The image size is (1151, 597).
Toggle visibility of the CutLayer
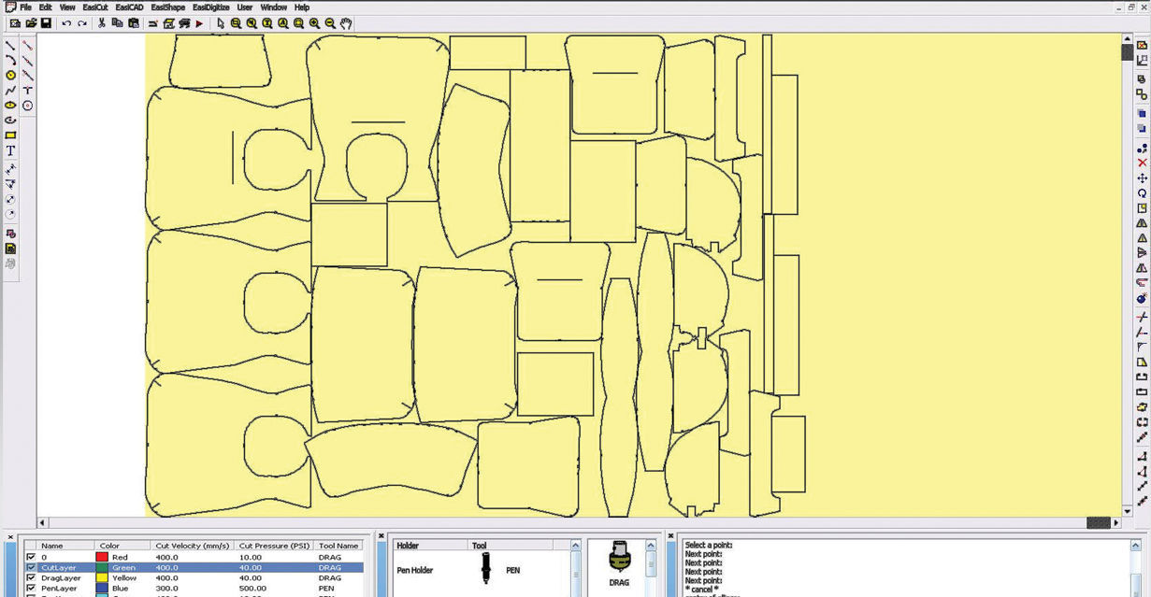(30, 567)
